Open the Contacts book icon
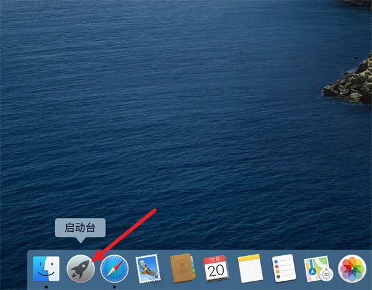This screenshot has width=372, height=290. 182,268
